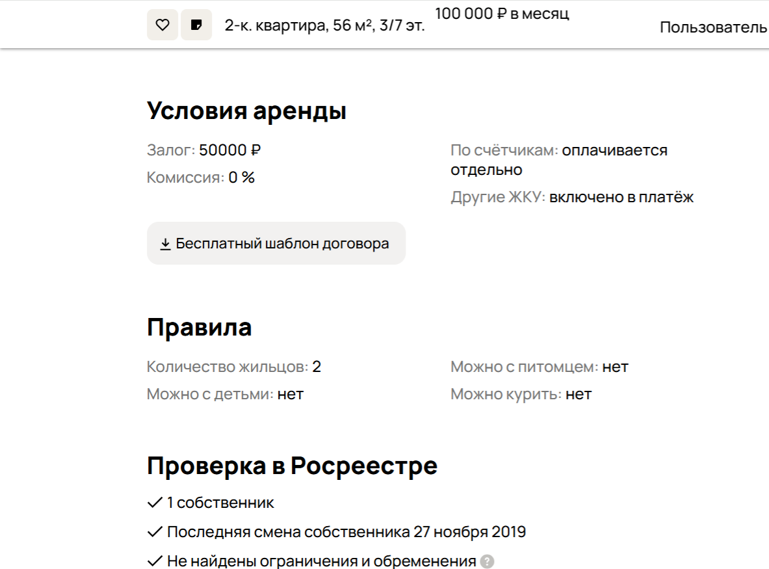769x569 pixels.
Task: Click the "Комиссия: 0 %" line
Action: click(201, 178)
